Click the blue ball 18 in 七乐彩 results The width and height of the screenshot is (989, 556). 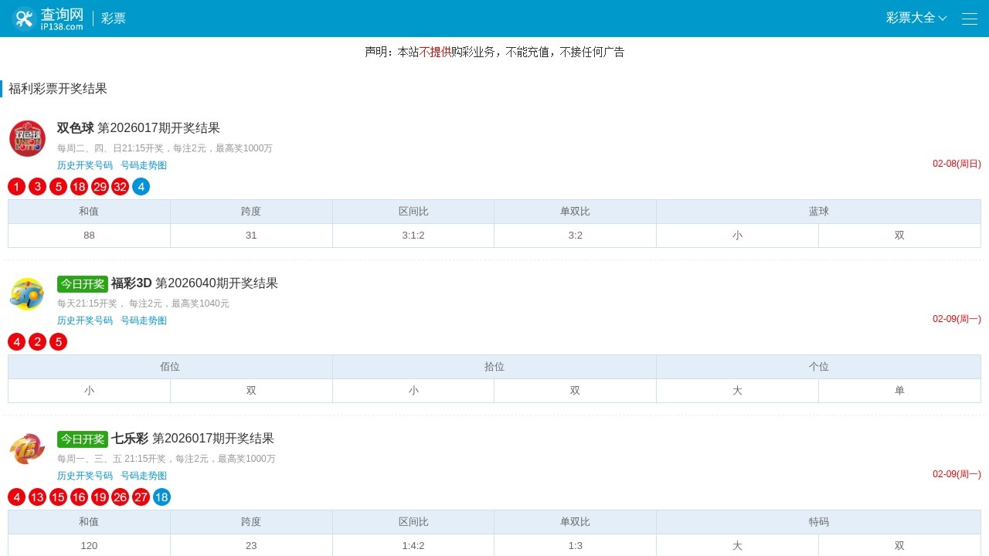pyautogui.click(x=161, y=497)
